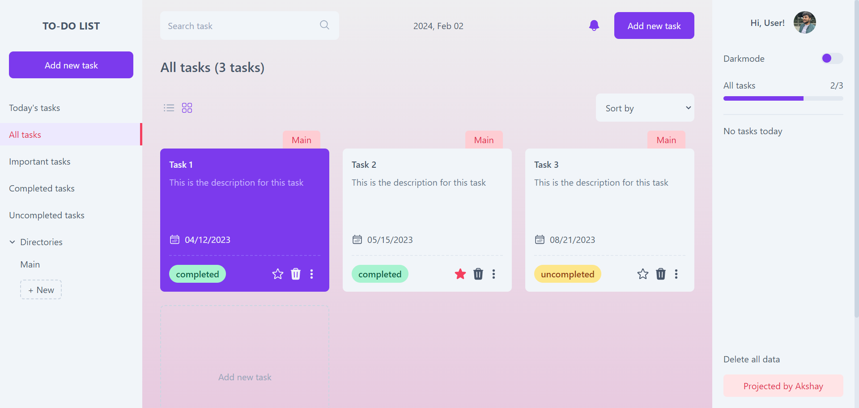Unstar Task 2 red star icon
The height and width of the screenshot is (408, 859).
pyautogui.click(x=460, y=274)
